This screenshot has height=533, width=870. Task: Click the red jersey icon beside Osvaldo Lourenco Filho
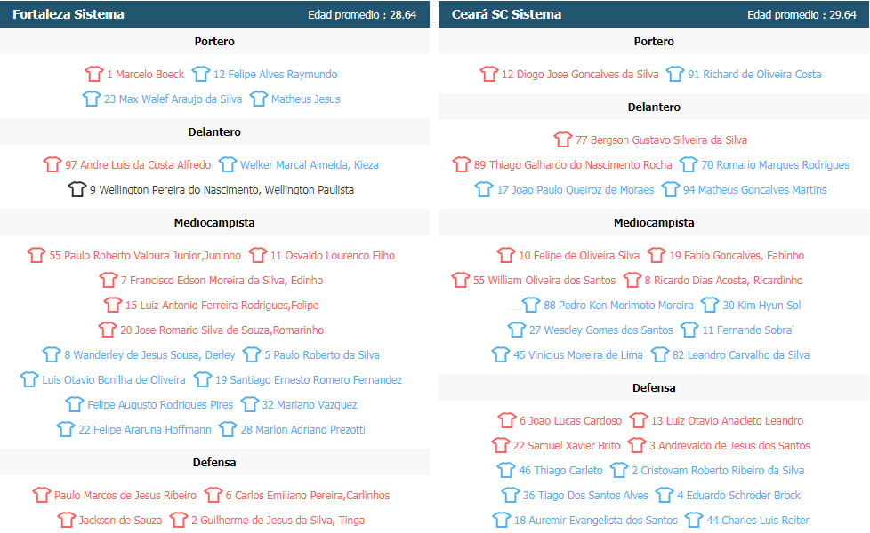point(257,255)
